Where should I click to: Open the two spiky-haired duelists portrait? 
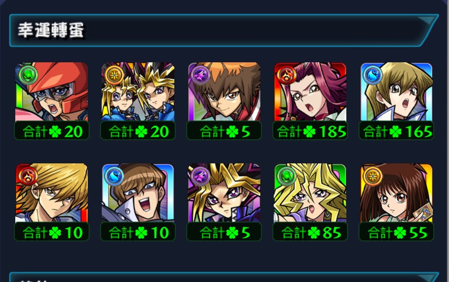(138, 91)
